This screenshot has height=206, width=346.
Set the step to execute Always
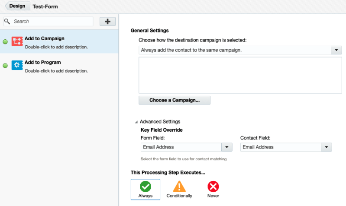(146, 189)
